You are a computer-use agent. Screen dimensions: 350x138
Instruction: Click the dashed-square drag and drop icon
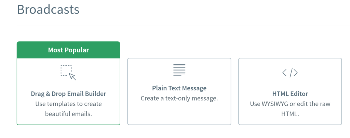tap(68, 72)
